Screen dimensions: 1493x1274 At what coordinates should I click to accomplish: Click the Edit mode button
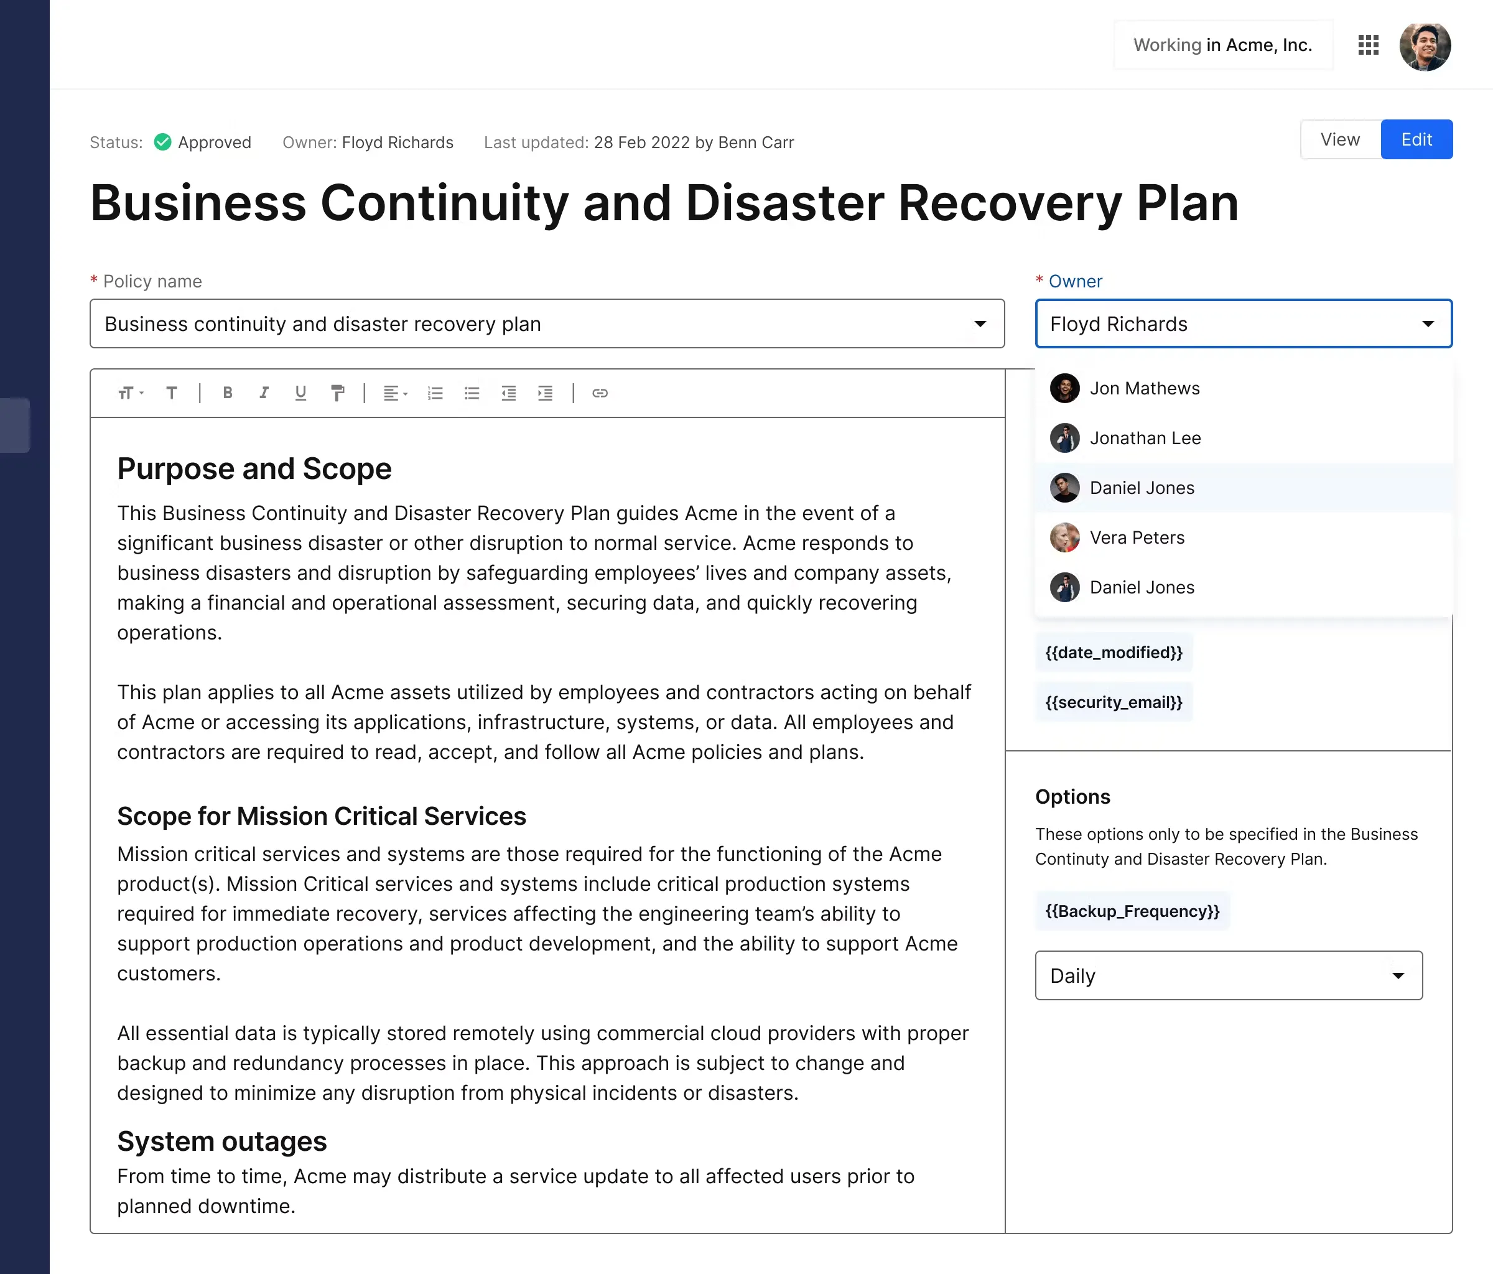coord(1416,139)
